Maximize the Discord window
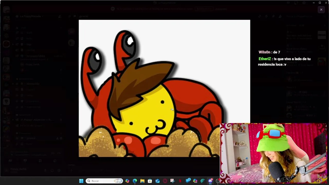The image size is (329, 185). pyautogui.click(x=320, y=3)
